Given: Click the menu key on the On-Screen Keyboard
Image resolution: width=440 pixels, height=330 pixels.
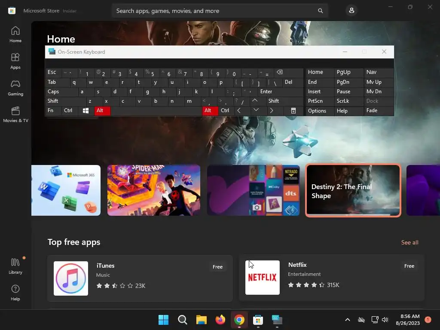Looking at the screenshot, I should [293, 110].
